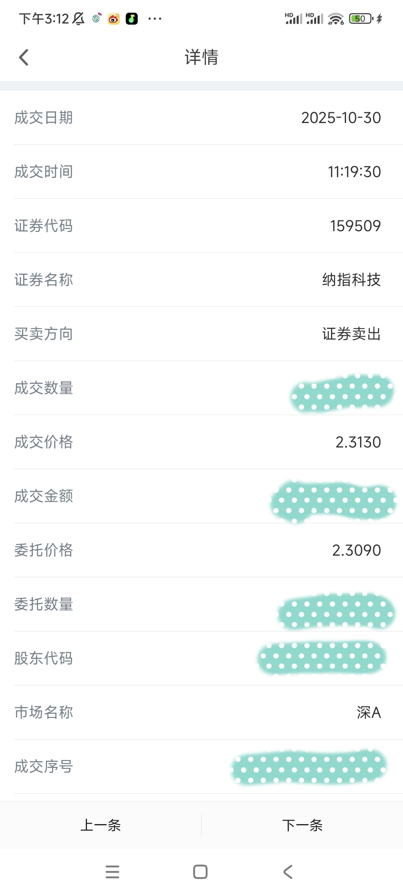Tap the security code 159509
The image size is (403, 895).
(x=355, y=226)
